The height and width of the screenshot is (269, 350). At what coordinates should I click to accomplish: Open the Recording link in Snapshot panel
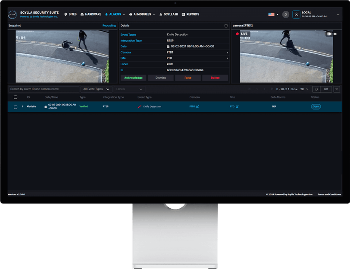point(109,26)
